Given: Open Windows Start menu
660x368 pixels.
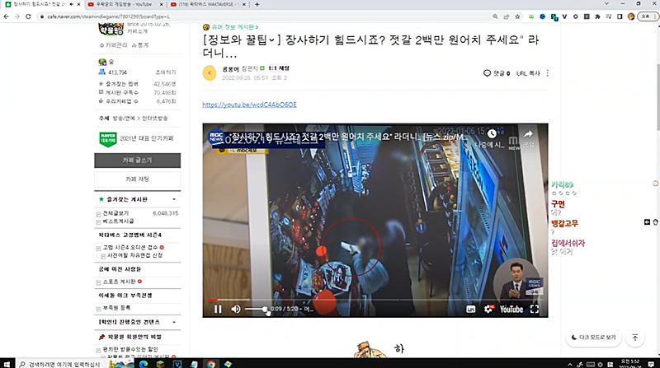Looking at the screenshot, I should [x=7, y=364].
